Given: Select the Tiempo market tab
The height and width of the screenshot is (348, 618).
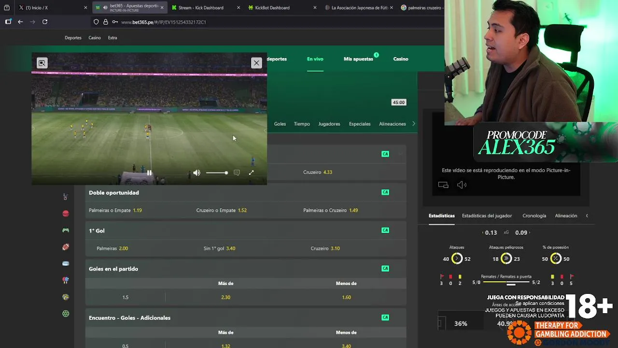Looking at the screenshot, I should pos(302,124).
